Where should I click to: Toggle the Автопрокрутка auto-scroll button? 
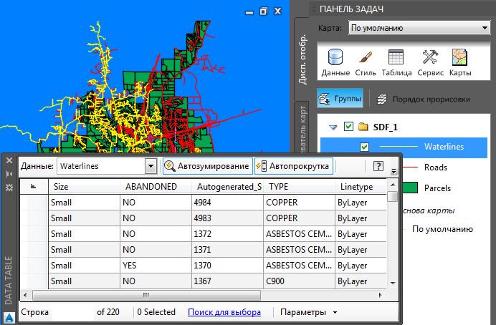pyautogui.click(x=293, y=166)
